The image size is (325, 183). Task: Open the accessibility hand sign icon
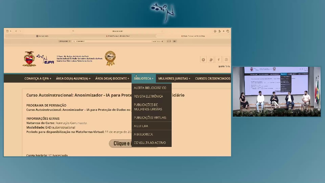211,60
